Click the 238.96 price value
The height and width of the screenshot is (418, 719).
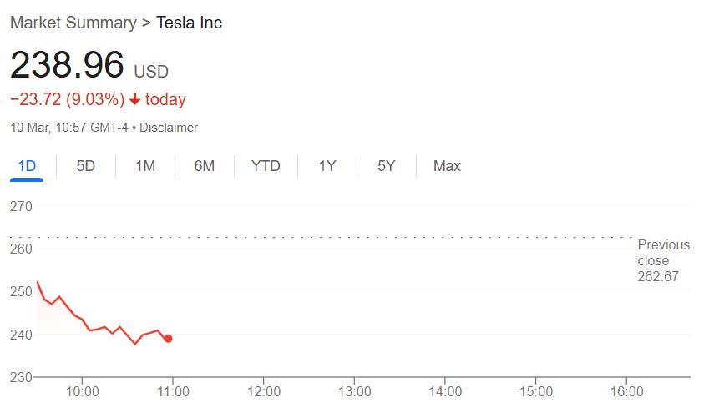click(67, 65)
